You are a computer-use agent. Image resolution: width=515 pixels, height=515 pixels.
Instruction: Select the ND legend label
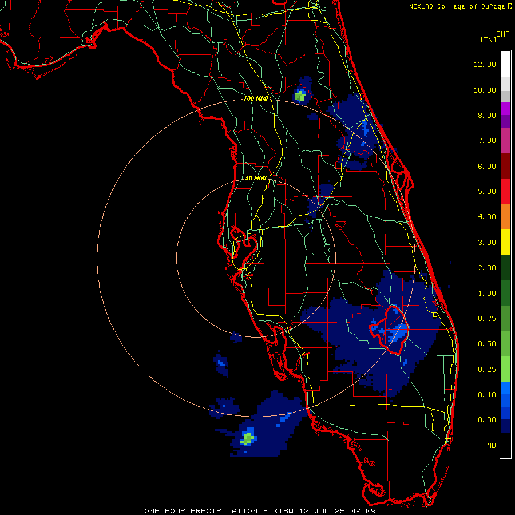492,446
